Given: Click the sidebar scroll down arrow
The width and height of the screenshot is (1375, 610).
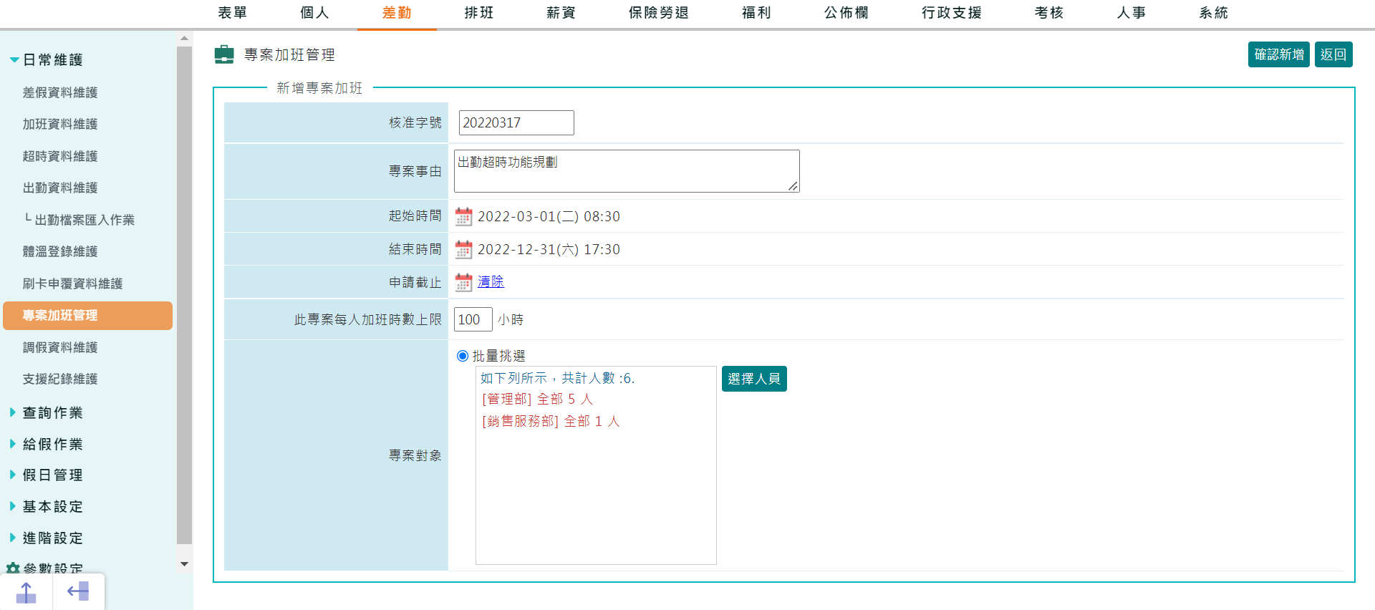Looking at the screenshot, I should tap(184, 564).
